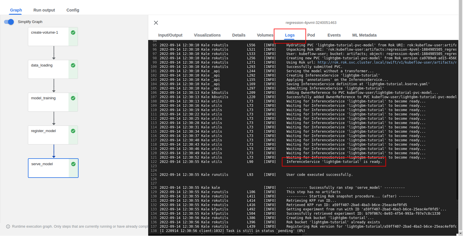Click green success checkmark on create-volume-1

73,33
